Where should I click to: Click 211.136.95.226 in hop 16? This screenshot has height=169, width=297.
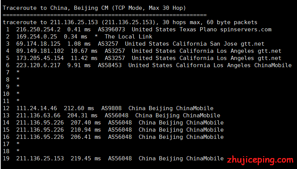click(40, 137)
